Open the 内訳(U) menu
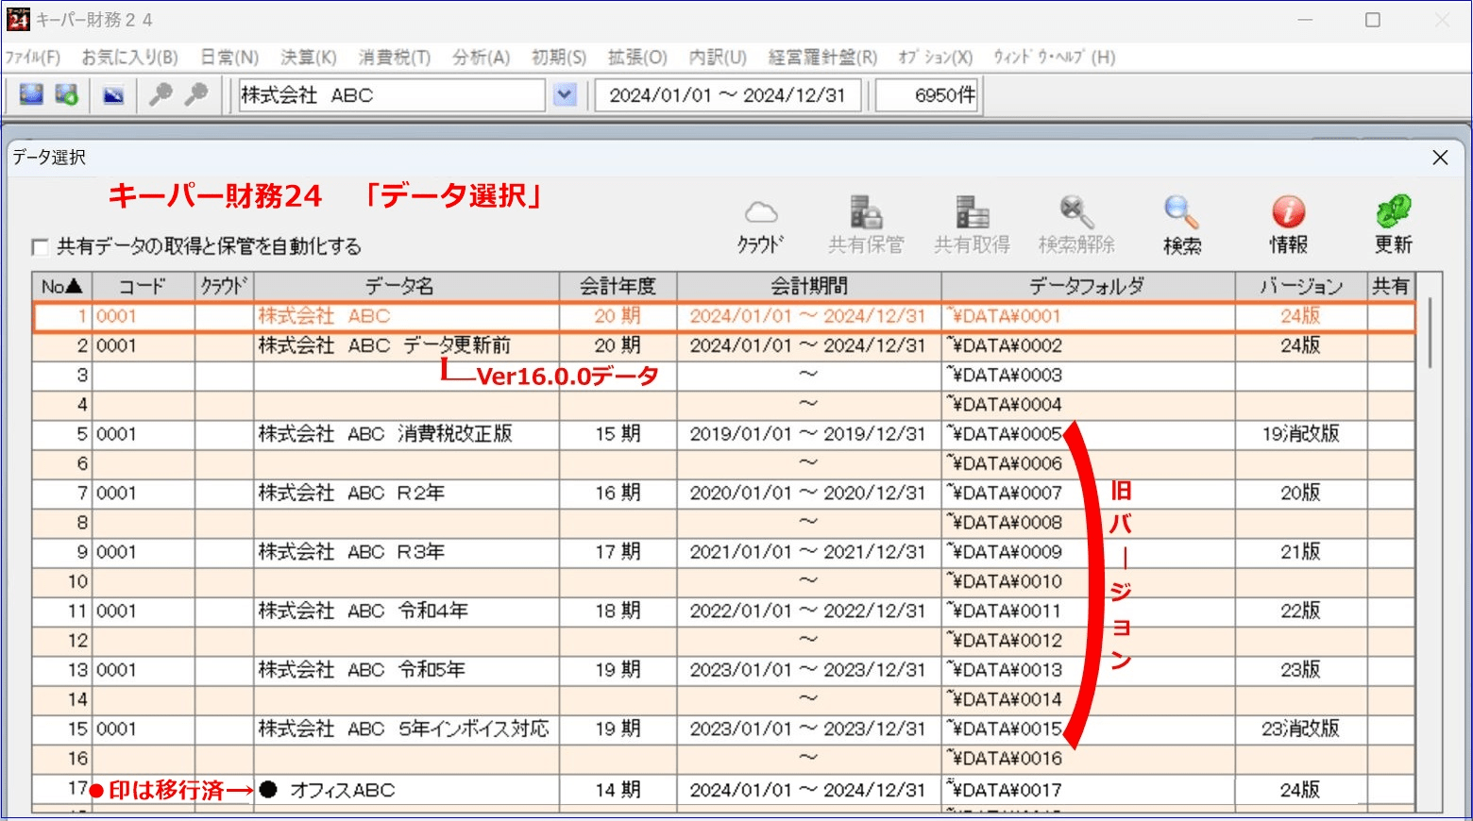 coord(718,58)
